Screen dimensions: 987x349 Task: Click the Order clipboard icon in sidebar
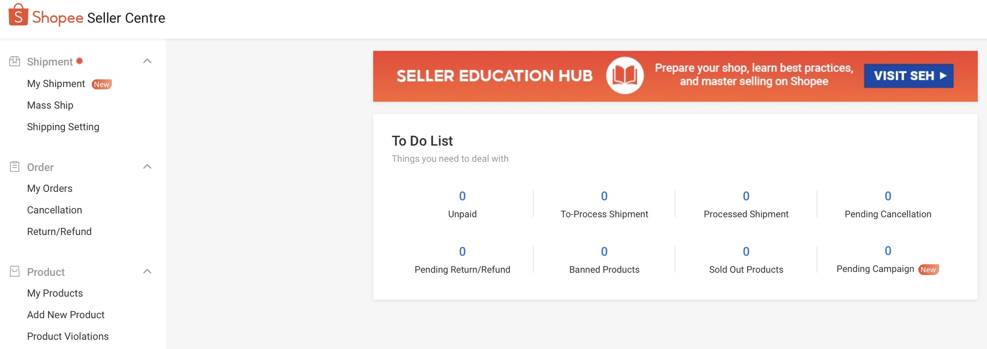(15, 167)
